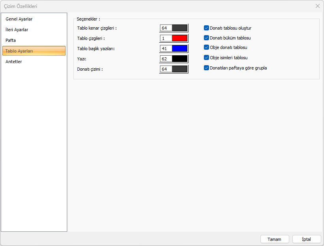Change Tablo kenar çizgileri gray color swatch
The height and width of the screenshot is (246, 324).
(179, 28)
